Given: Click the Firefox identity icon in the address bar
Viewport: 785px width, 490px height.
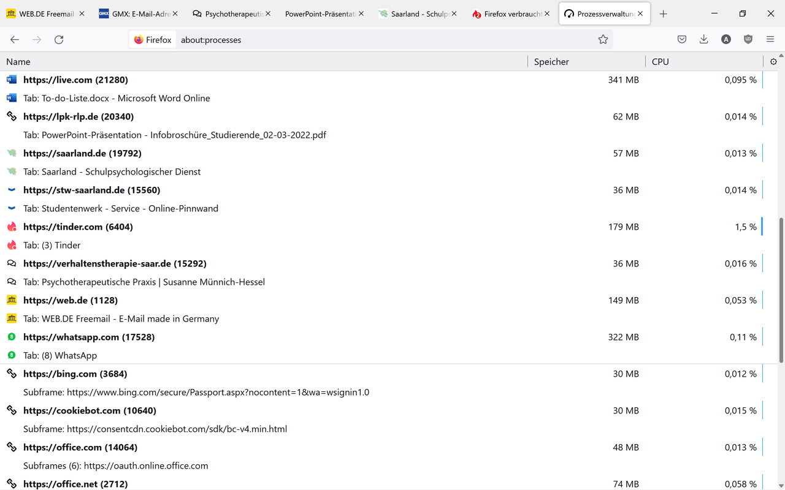Looking at the screenshot, I should tap(153, 40).
